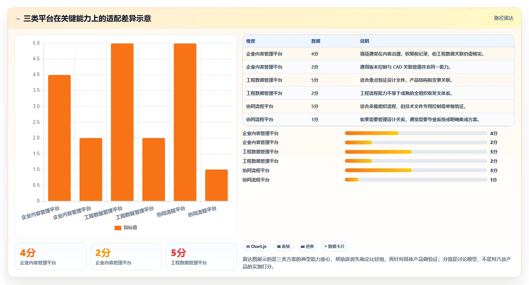Open the 4分 企业内容管理平台 data card
This screenshot has height=285, width=529.
pyautogui.click(x=50, y=256)
